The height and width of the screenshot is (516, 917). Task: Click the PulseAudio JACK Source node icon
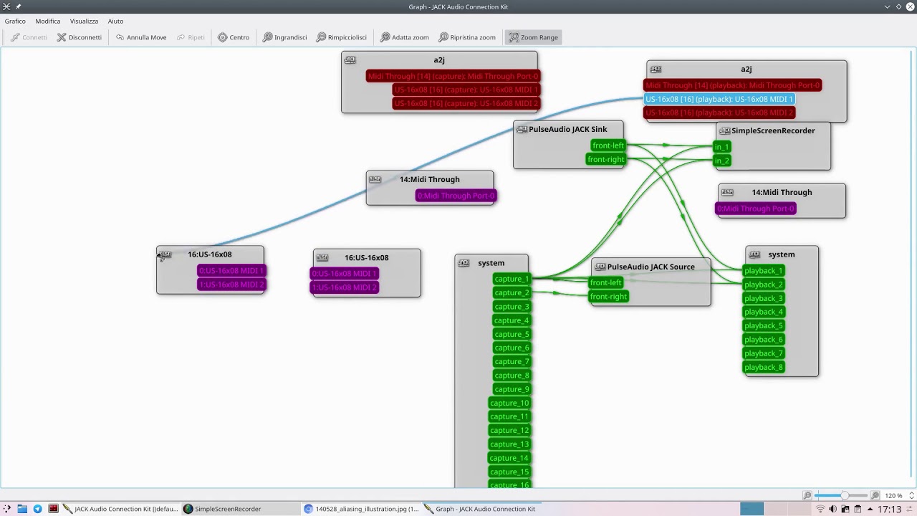coord(600,267)
